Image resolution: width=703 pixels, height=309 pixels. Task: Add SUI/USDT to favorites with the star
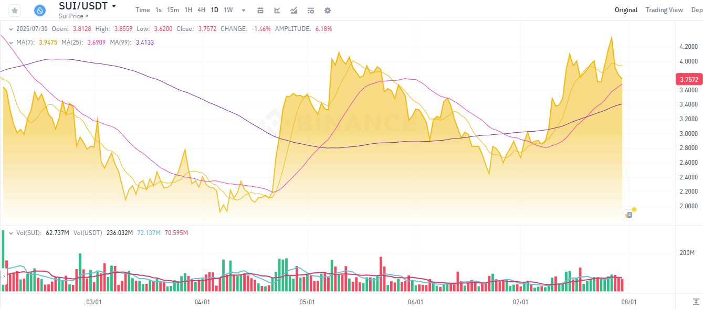point(15,10)
